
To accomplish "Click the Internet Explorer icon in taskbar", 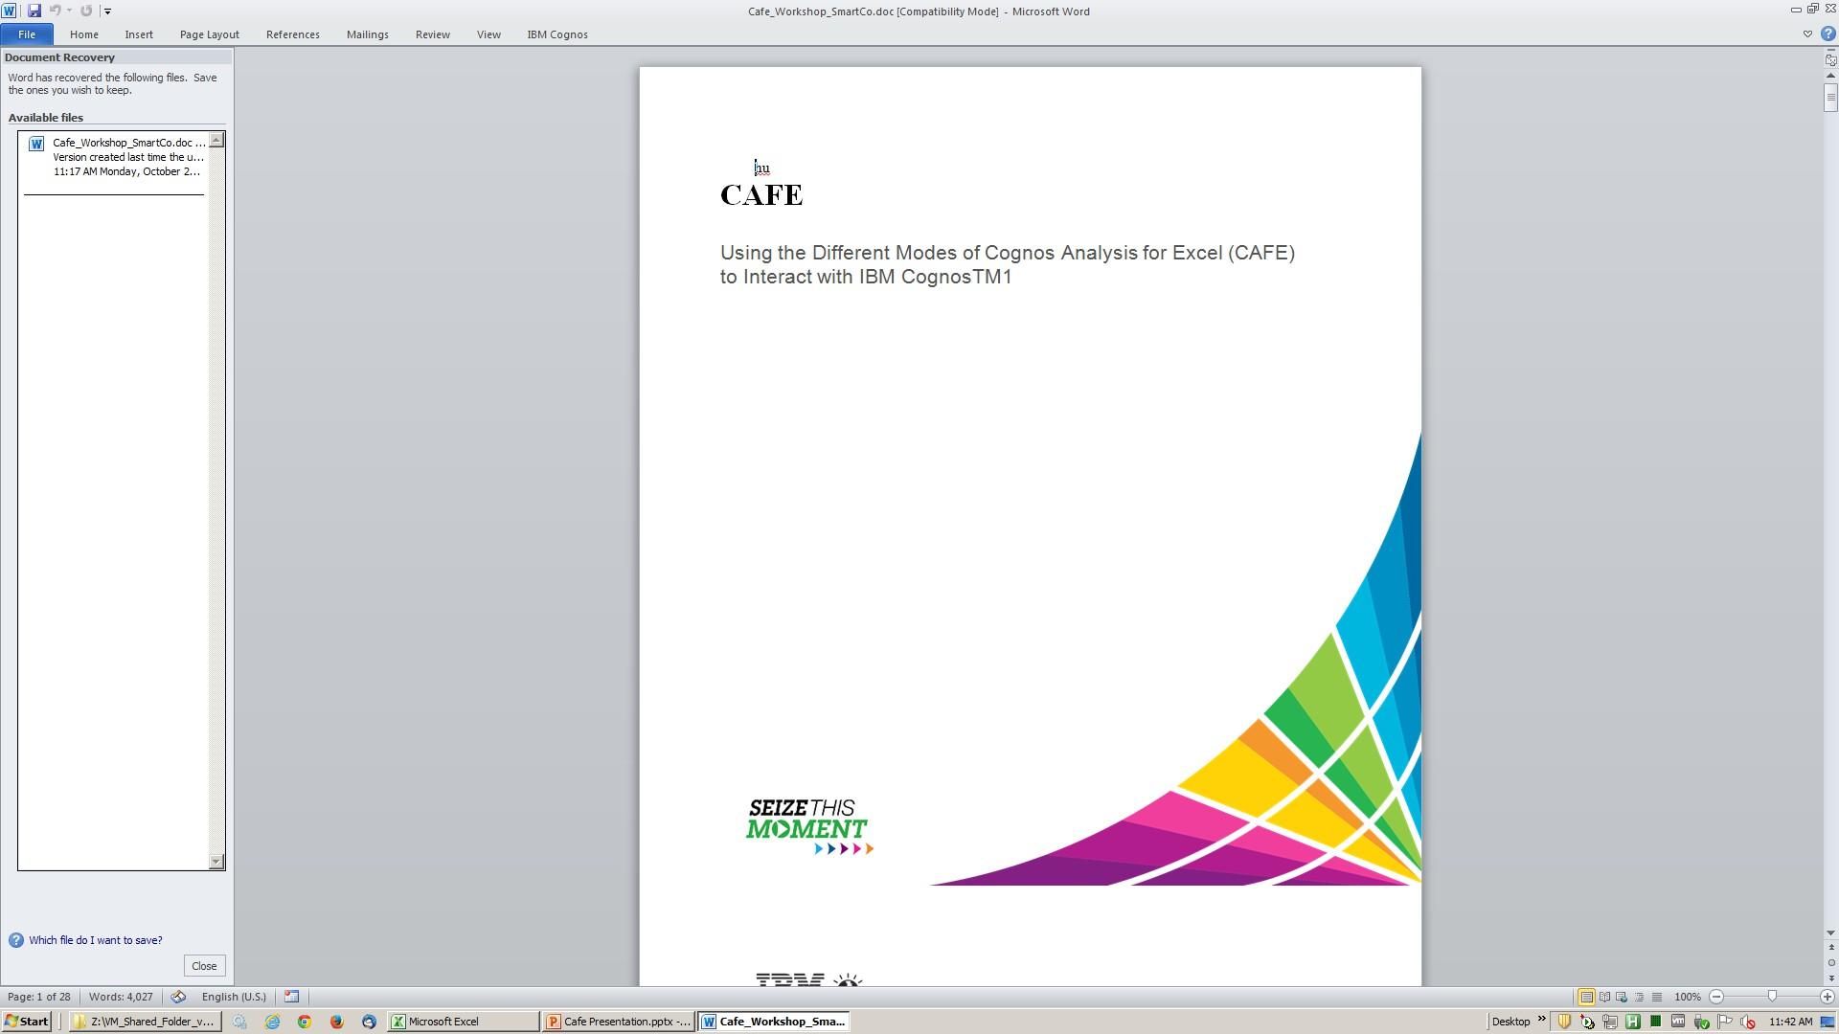I will click(272, 1022).
